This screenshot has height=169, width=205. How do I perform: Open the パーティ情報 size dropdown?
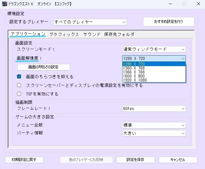click(154, 133)
